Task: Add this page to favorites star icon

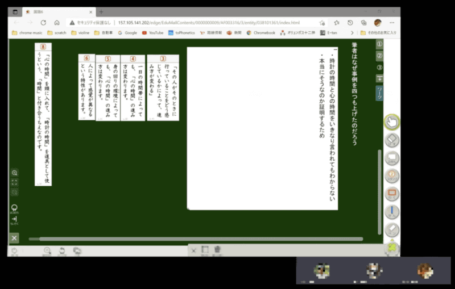Action: coord(322,23)
